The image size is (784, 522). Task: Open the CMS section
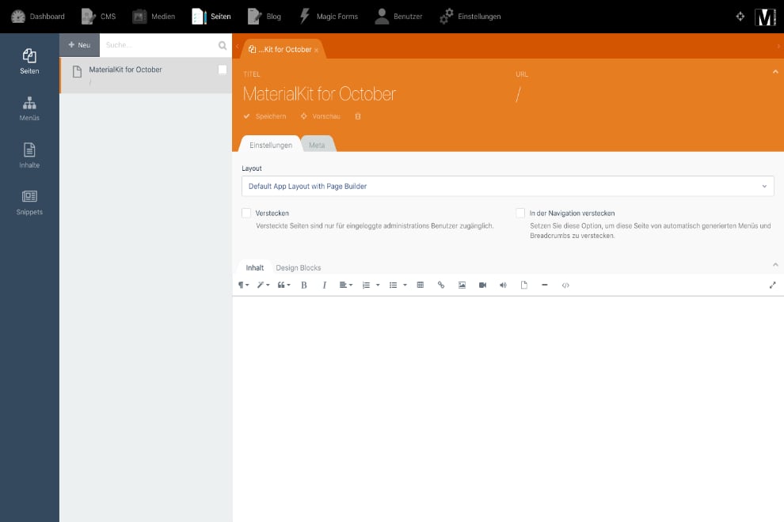pyautogui.click(x=98, y=17)
